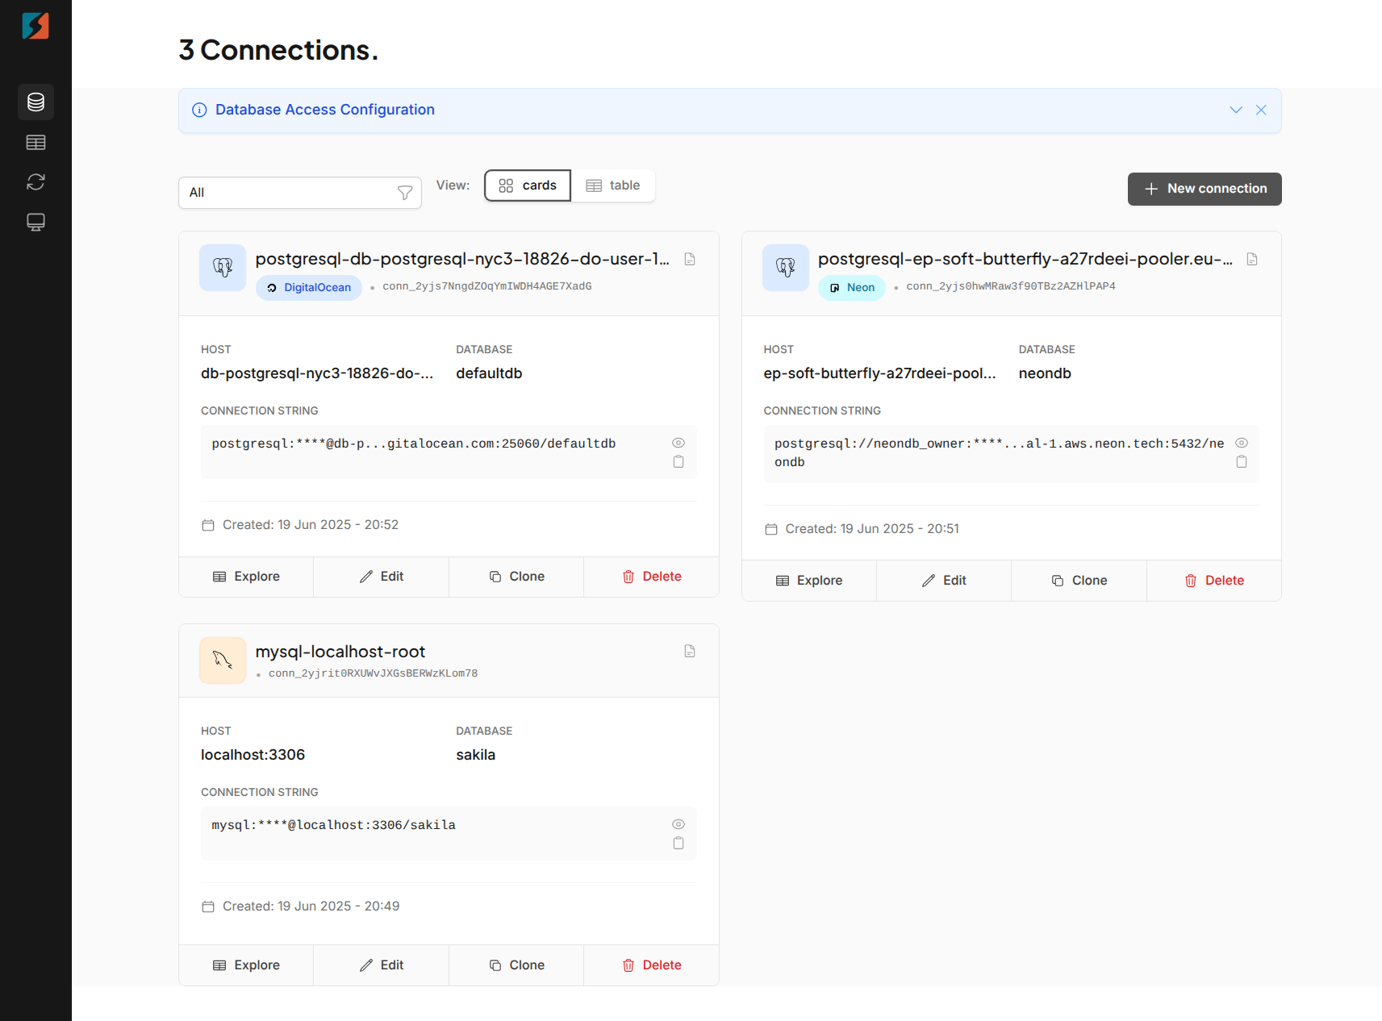
Task: Collapse the Database Access Configuration banner
Action: click(x=1236, y=110)
